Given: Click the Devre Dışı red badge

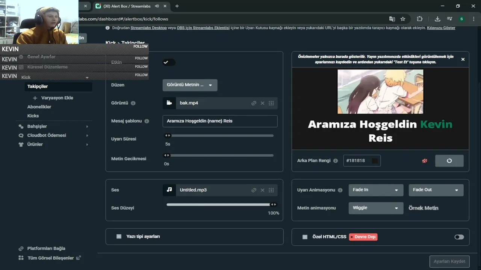Looking at the screenshot, I should [x=363, y=237].
